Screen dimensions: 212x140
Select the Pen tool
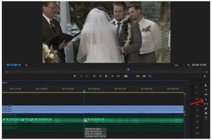click(206, 109)
